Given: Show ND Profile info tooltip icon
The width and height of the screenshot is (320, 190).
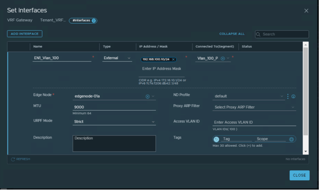Looking at the screenshot, I should 293,97.
